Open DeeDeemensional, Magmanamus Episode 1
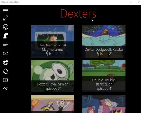This screenshot has width=141, height=113. click(53, 41)
